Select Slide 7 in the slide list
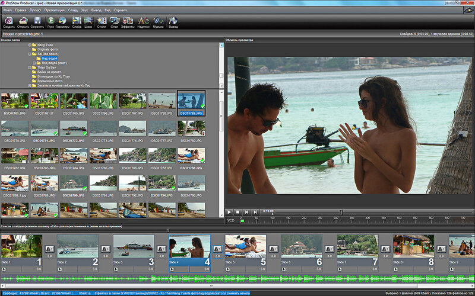 point(357,245)
